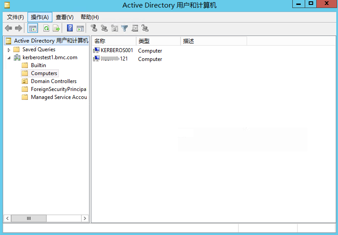Click the kerberostest1.bmc.com domain icon
338x235 pixels.
(17, 57)
